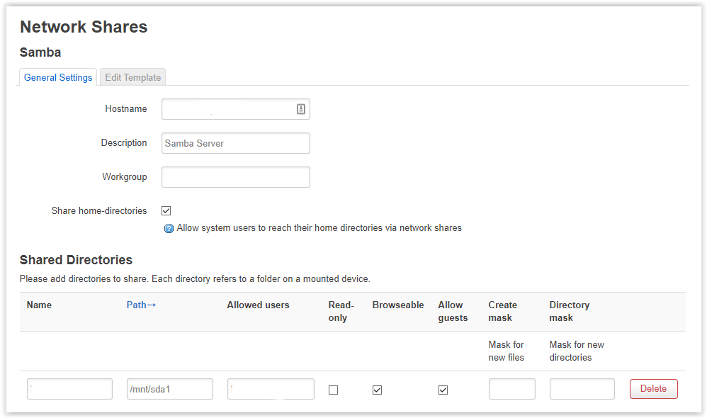Click the "Network Shares" page heading
Image resolution: width=707 pixels, height=418 pixels.
tap(84, 27)
